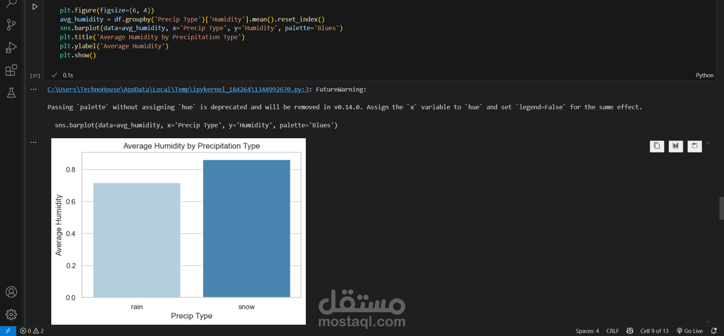The height and width of the screenshot is (336, 724).
Task: Change cell language mode Python
Action: [704, 75]
